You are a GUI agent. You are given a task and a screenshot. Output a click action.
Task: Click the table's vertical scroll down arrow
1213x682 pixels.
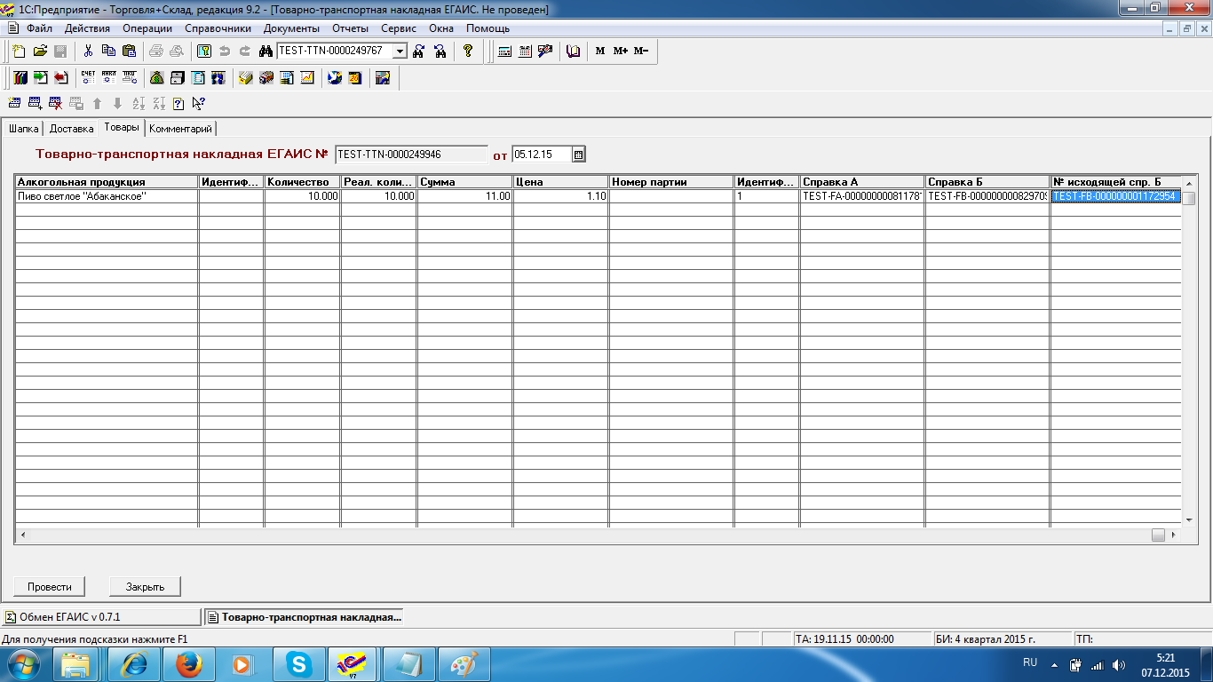coord(1188,519)
